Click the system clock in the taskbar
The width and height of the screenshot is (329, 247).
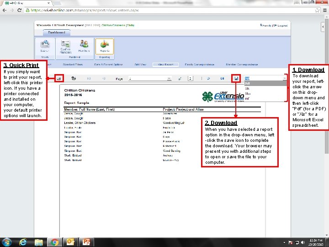click(316, 242)
